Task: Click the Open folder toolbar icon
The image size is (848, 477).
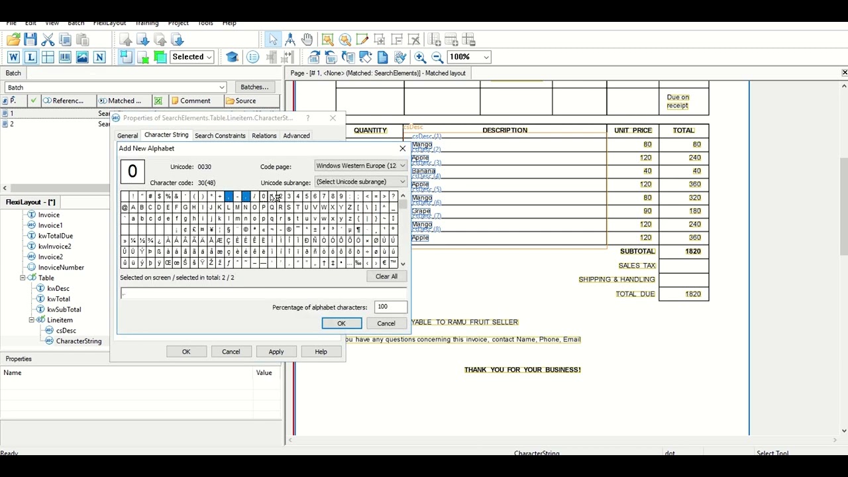Action: [13, 40]
